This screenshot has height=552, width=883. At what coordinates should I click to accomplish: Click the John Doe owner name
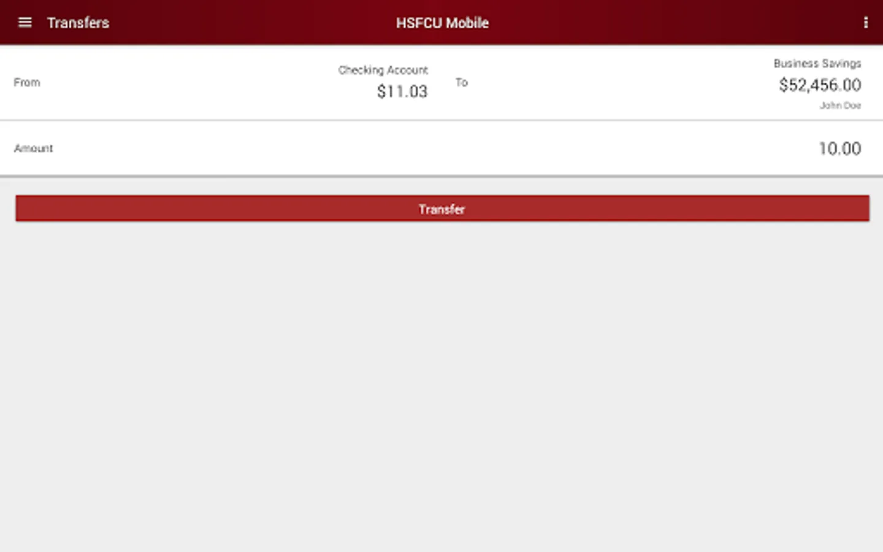(840, 105)
